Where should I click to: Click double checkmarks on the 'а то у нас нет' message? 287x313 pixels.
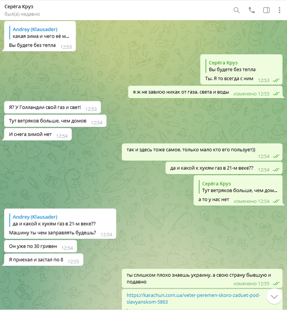click(276, 201)
